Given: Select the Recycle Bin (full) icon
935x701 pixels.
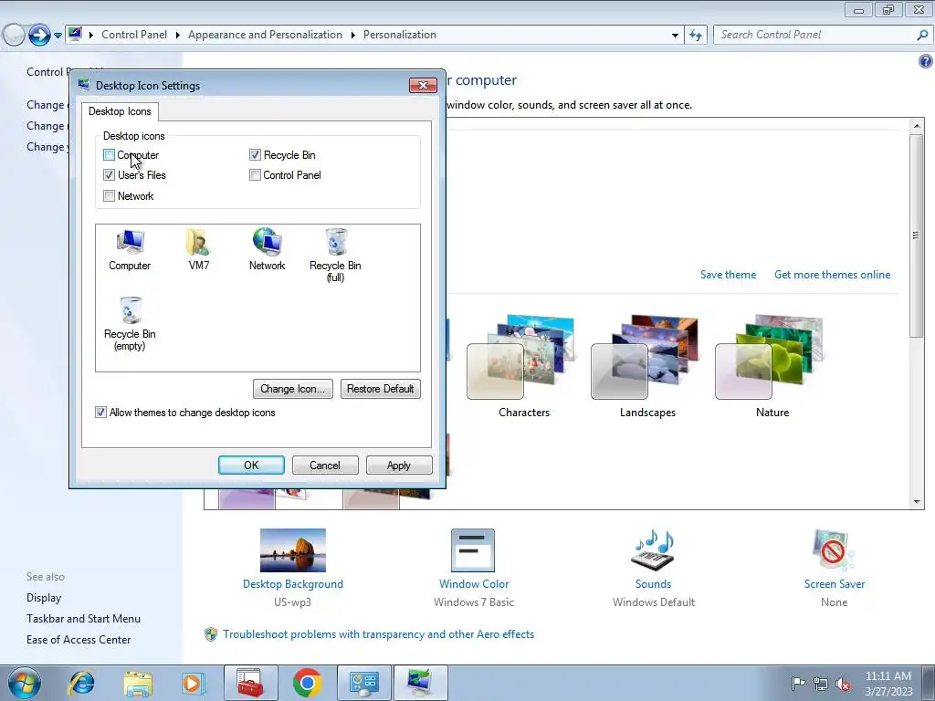Looking at the screenshot, I should (335, 256).
